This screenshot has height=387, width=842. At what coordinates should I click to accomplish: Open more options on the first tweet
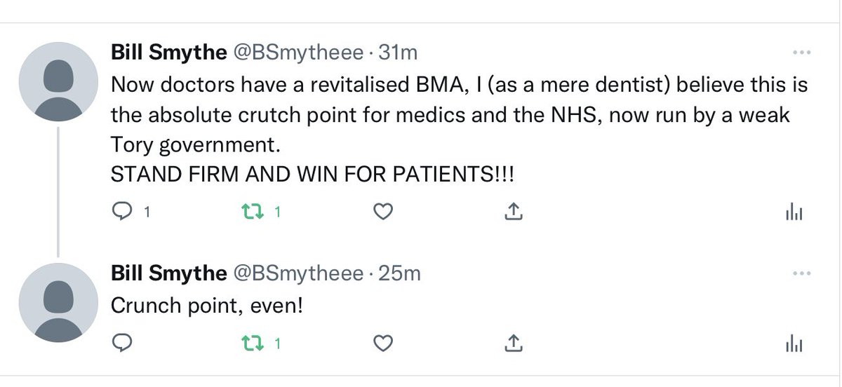tap(799, 53)
